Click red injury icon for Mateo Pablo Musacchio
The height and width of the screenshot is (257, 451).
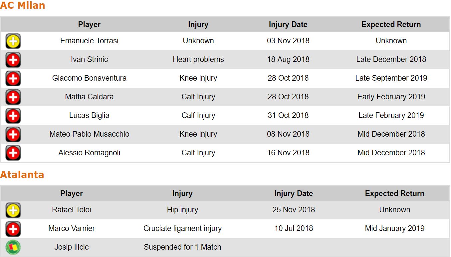[x=13, y=135]
